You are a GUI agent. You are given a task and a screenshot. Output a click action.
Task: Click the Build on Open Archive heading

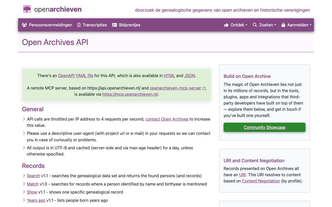pos(247,76)
